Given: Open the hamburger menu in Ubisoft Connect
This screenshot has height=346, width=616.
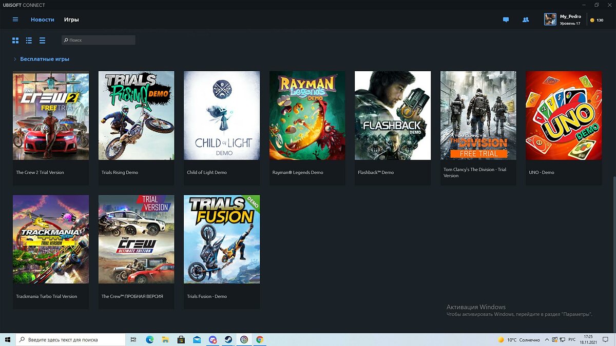Looking at the screenshot, I should coord(15,19).
